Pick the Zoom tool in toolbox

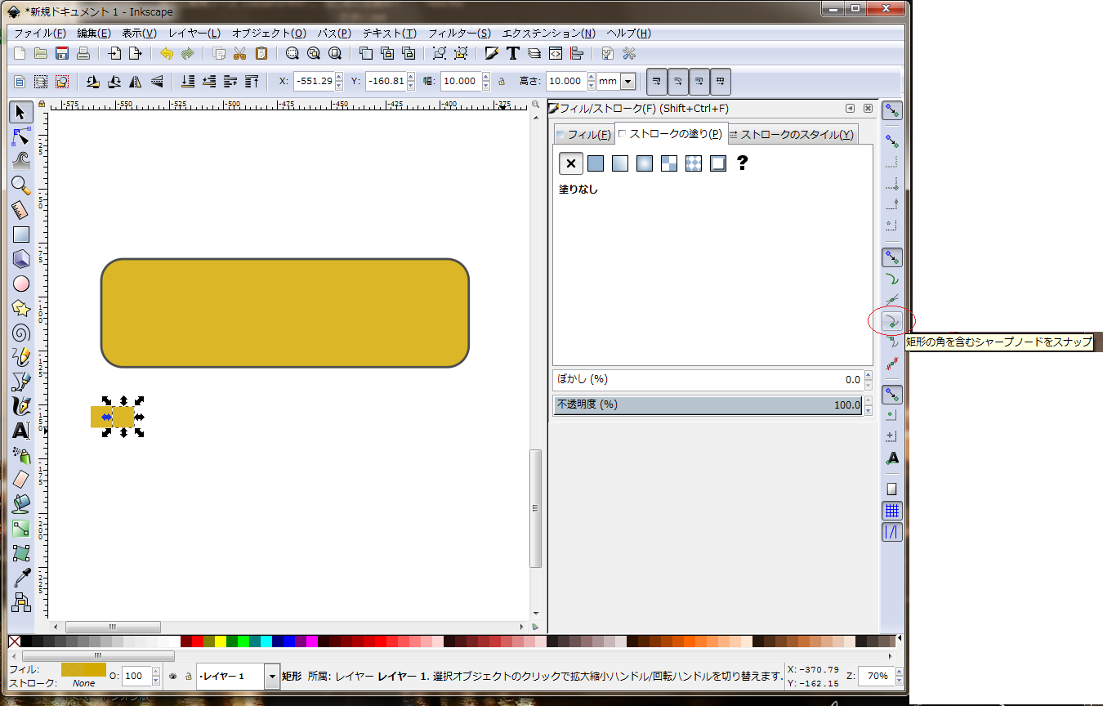[x=21, y=185]
